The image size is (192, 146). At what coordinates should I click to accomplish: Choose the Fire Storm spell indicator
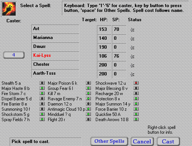[x=42, y=93]
